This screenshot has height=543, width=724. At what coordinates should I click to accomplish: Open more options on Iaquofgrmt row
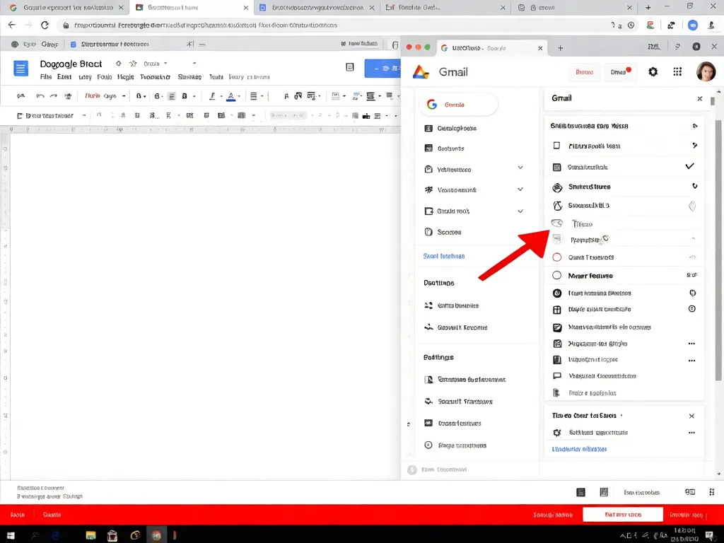pos(691,361)
